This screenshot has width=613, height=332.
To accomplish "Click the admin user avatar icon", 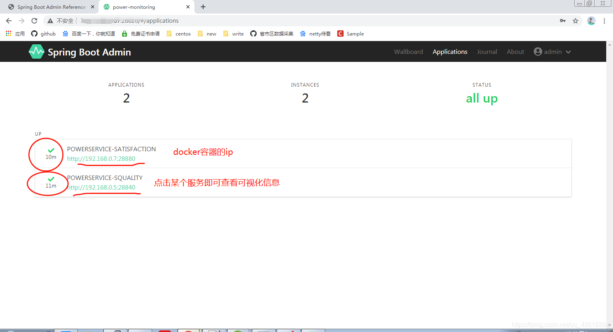I will tap(538, 51).
